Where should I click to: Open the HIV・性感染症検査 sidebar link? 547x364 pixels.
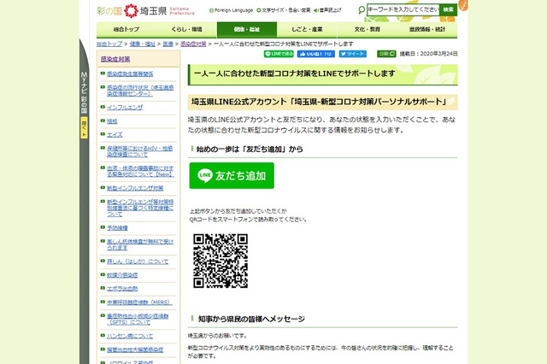139,151
